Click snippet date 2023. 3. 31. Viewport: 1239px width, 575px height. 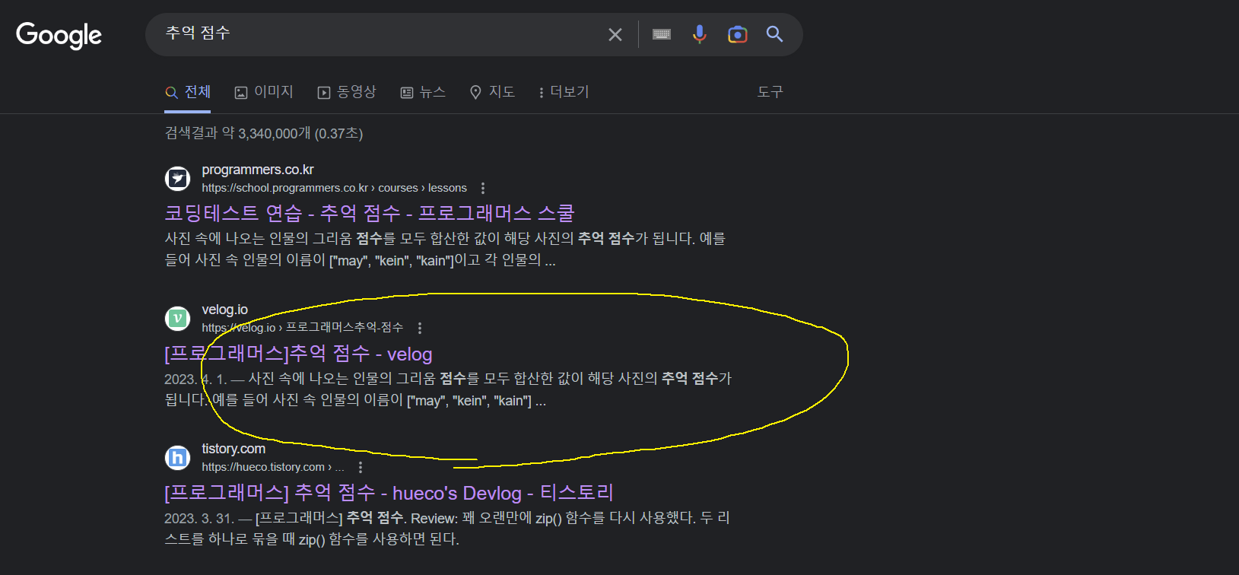199,519
